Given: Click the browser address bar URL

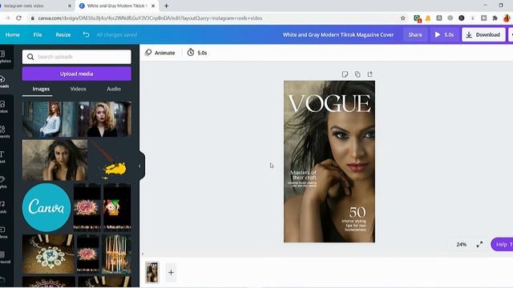Looking at the screenshot, I should (150, 18).
